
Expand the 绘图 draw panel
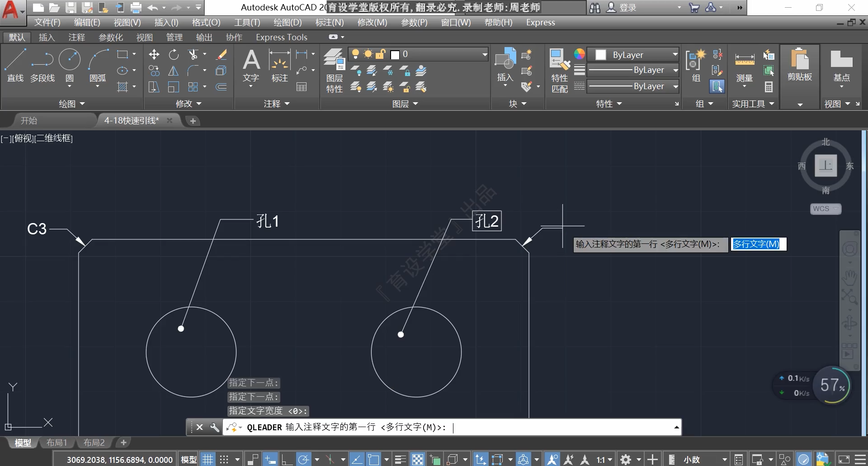coord(72,104)
